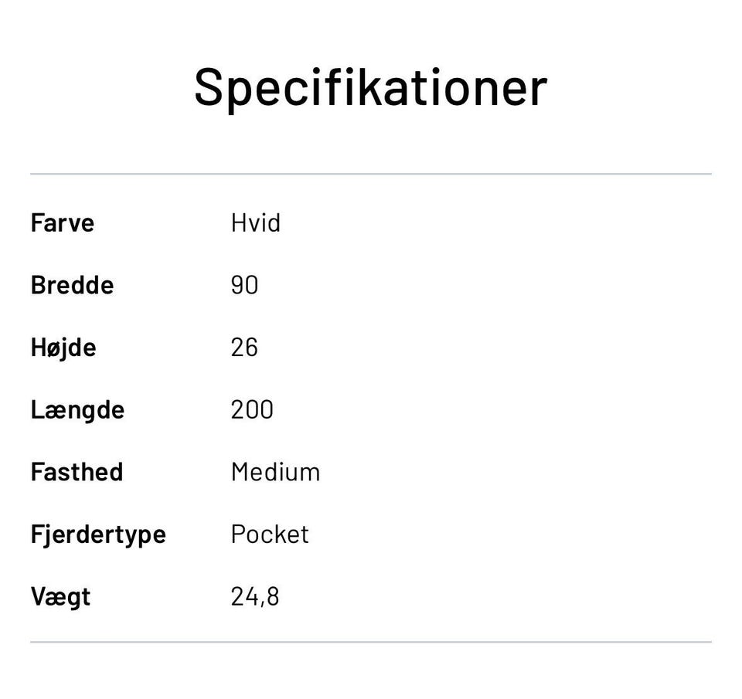Image resolution: width=742 pixels, height=699 pixels.
Task: Click the value beside Fjerdertype
Action: tap(270, 534)
